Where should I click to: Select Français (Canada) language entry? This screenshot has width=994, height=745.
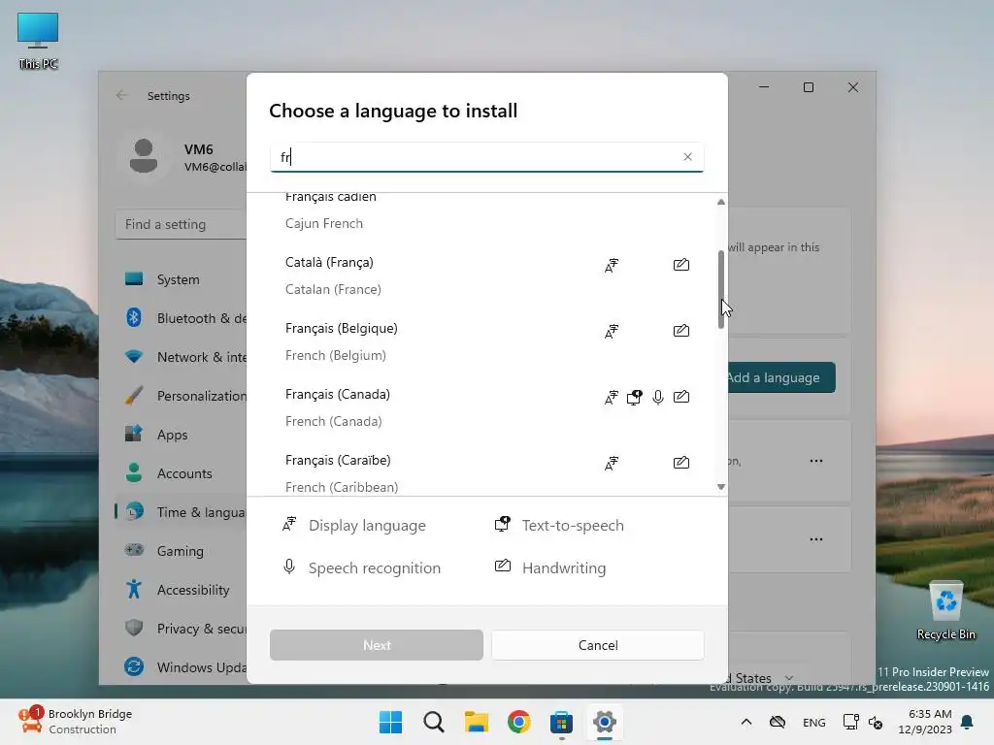pyautogui.click(x=487, y=407)
